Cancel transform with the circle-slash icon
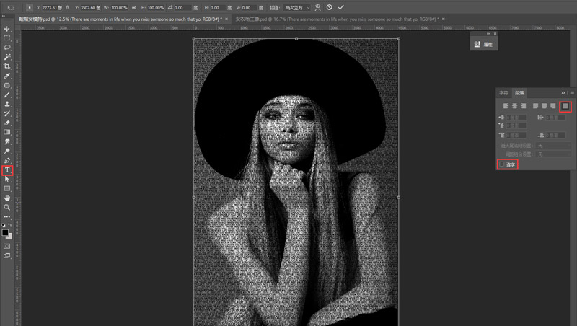 (x=329, y=7)
